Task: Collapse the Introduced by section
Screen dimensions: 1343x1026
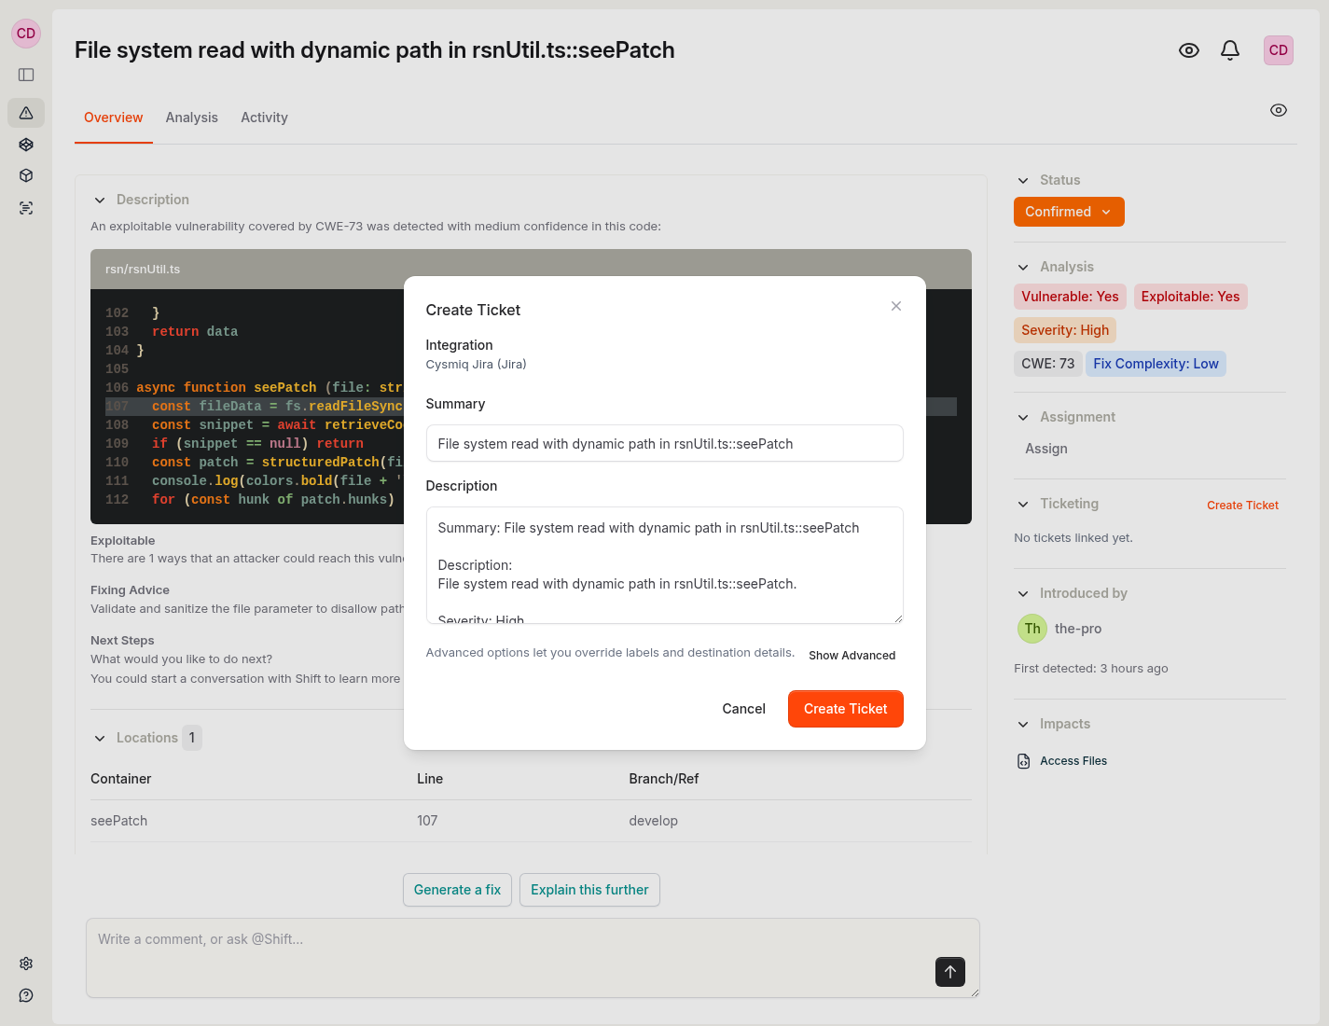Action: (x=1022, y=593)
